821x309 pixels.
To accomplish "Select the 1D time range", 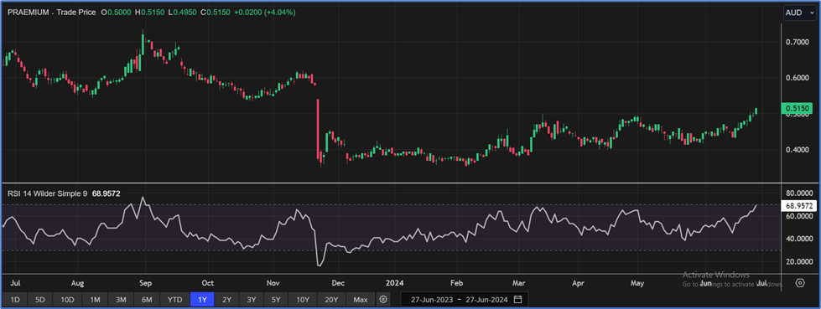I will tap(15, 300).
